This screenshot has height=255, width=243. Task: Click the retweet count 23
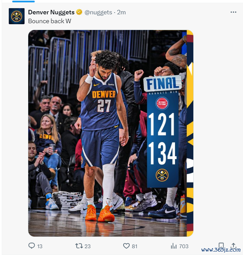pyautogui.click(x=87, y=246)
